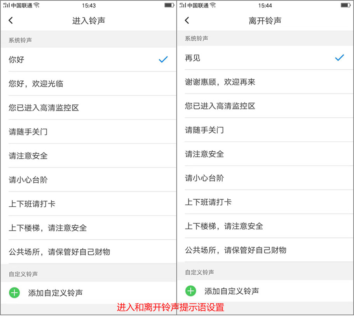The image size is (354, 318).
Task: Tap green plus icon under 离开铃声
Action: point(190,291)
